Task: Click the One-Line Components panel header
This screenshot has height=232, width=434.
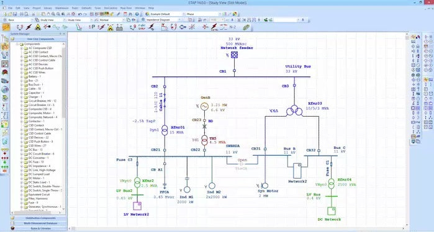Action: [38, 39]
